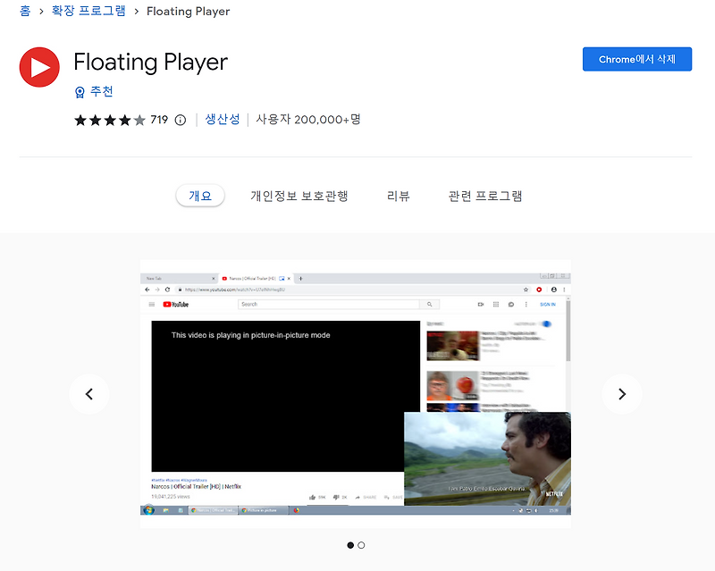The width and height of the screenshot is (715, 571).
Task: Select the second carousel dot
Action: coord(361,544)
